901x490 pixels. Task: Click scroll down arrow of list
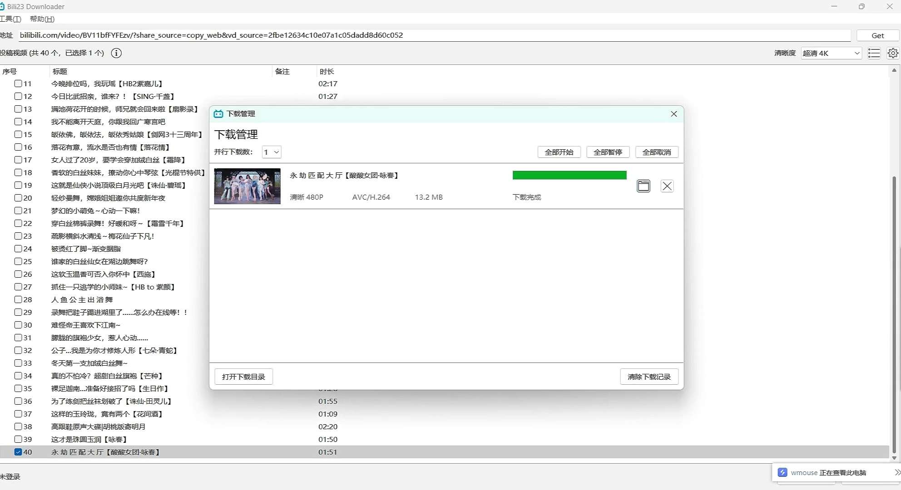coord(894,458)
